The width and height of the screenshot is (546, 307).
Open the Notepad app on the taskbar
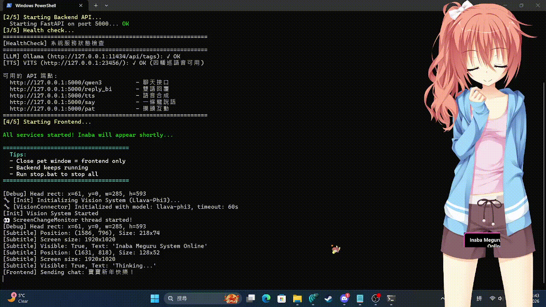(x=360, y=298)
